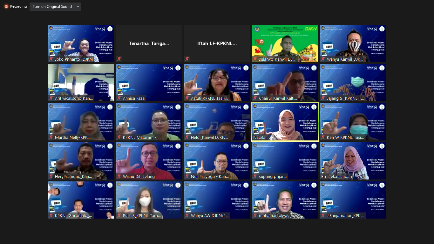Click muted mic icon beside mohamad akyas

(x=255, y=216)
